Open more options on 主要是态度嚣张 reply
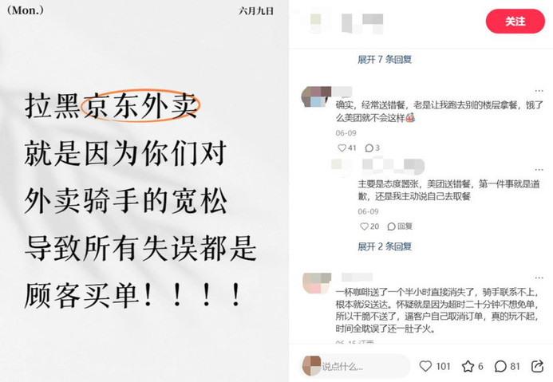The height and width of the screenshot is (382, 553). [x=539, y=170]
